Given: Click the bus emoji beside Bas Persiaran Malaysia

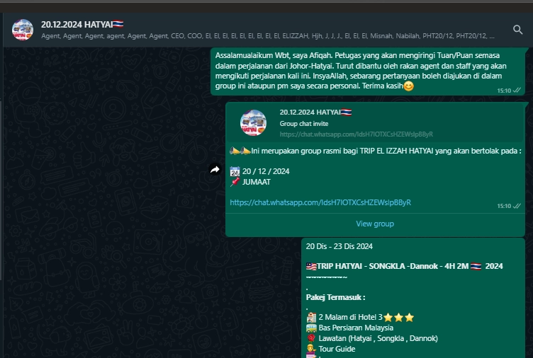Looking at the screenshot, I should tap(311, 328).
